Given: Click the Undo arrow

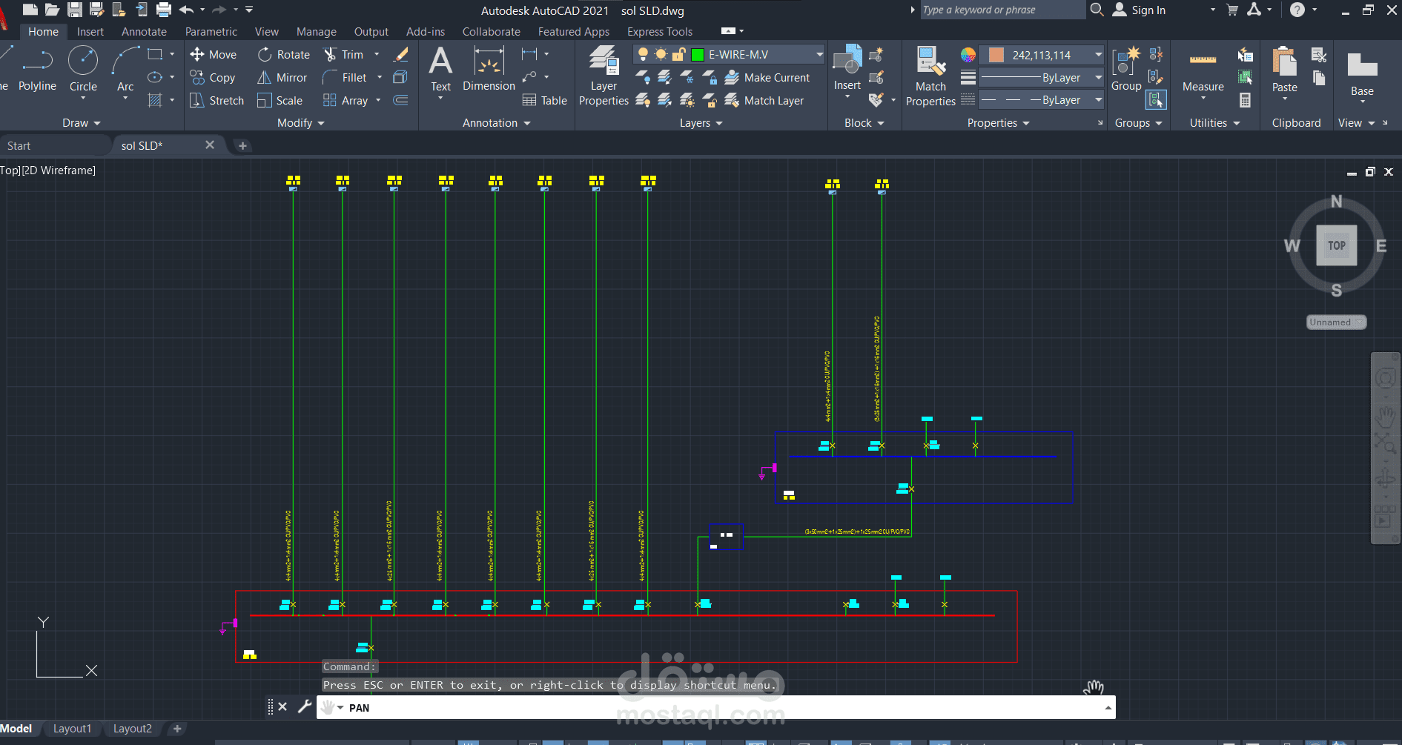Looking at the screenshot, I should [186, 10].
